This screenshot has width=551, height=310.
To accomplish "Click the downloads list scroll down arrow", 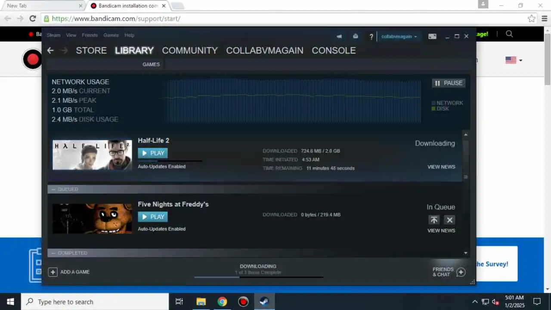I will (x=466, y=253).
